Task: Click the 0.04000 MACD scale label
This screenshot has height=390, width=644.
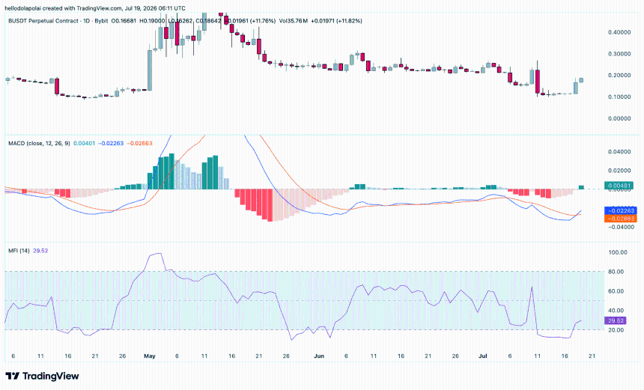Action: pos(619,152)
